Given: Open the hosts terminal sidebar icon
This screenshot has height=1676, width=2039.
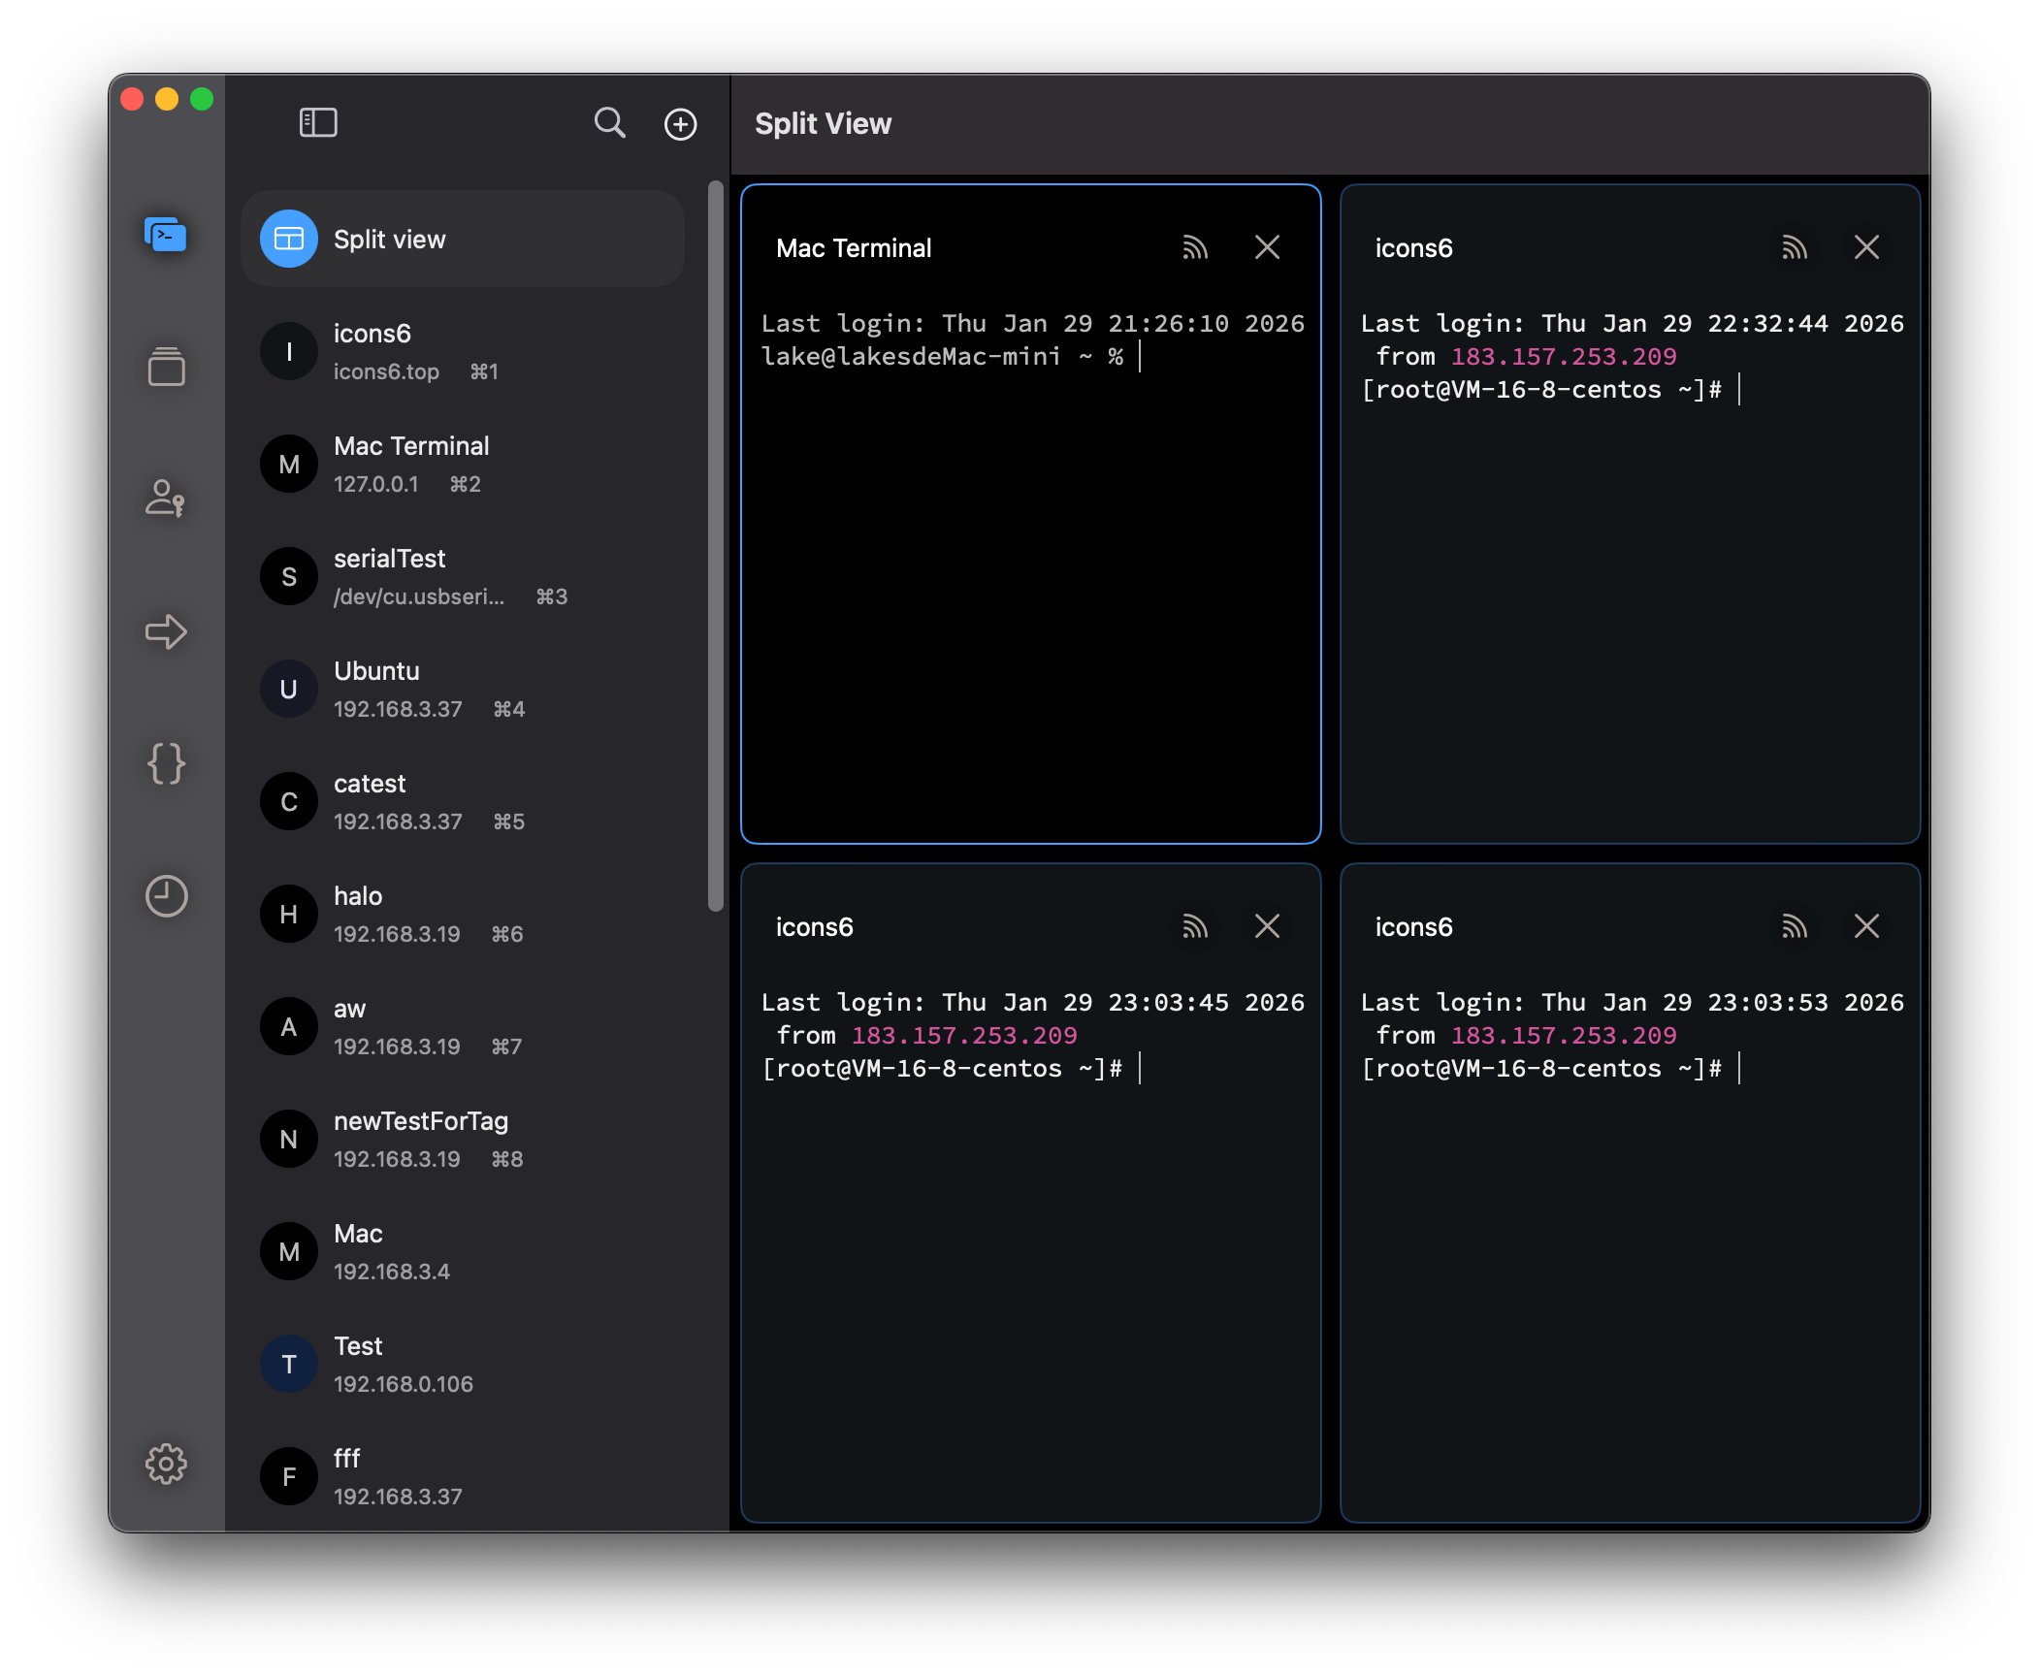Looking at the screenshot, I should click(166, 236).
